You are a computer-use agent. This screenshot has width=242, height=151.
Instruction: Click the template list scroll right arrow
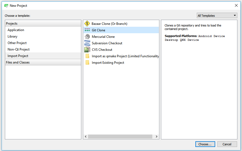point(156,136)
